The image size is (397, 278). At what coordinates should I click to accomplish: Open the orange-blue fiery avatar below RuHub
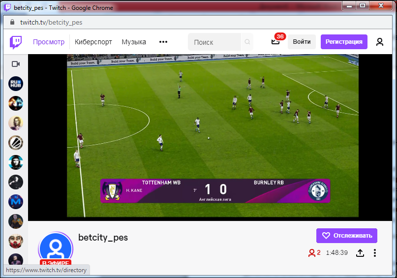[16, 103]
